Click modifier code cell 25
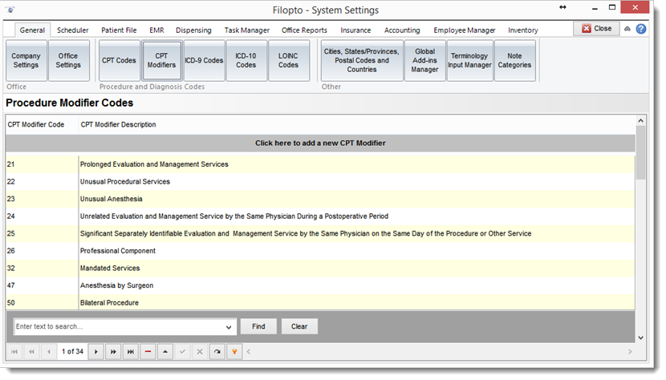Image resolution: width=666 pixels, height=380 pixels. click(x=42, y=233)
